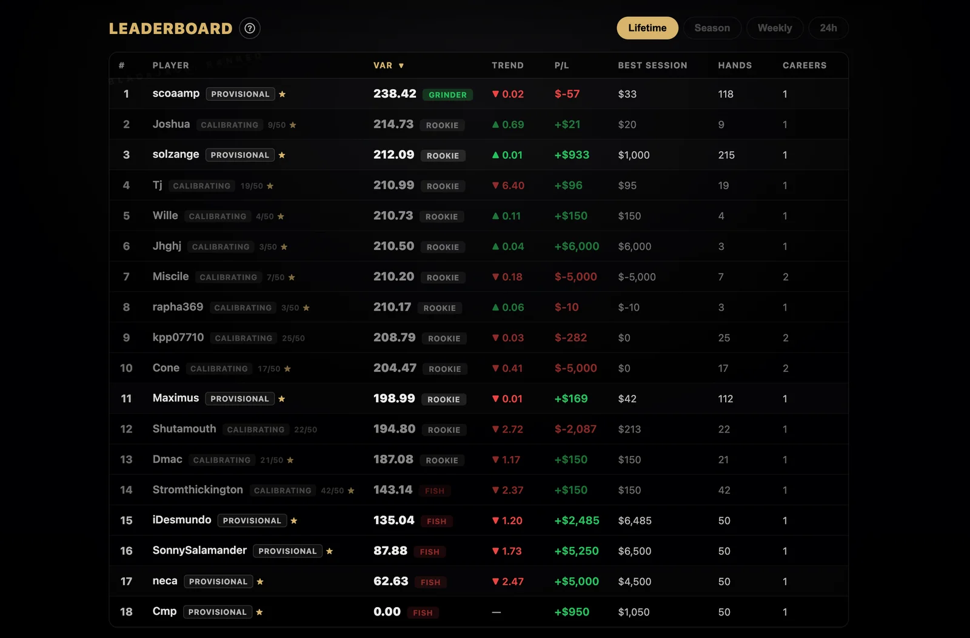Select the 24h filter button
This screenshot has height=638, width=970.
[x=828, y=28]
